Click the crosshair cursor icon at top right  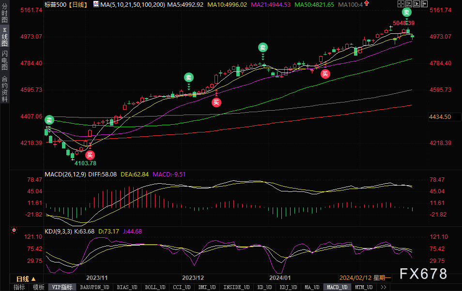400,4
